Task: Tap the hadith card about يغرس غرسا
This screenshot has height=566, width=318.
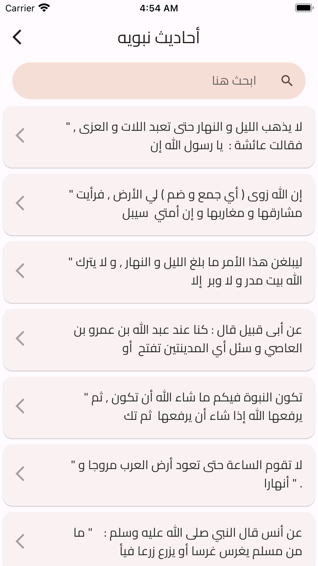Action: click(x=159, y=541)
